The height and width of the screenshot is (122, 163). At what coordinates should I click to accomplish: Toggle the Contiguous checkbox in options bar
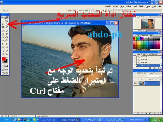click(x=83, y=10)
